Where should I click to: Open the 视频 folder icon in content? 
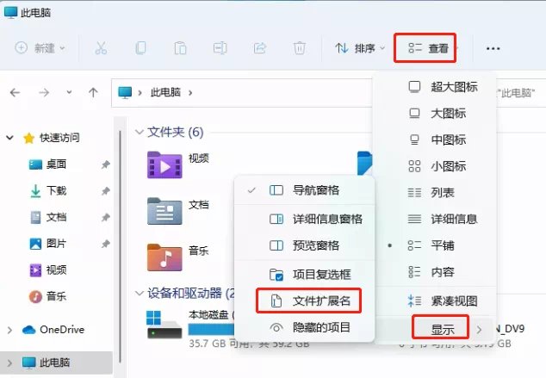(x=164, y=165)
